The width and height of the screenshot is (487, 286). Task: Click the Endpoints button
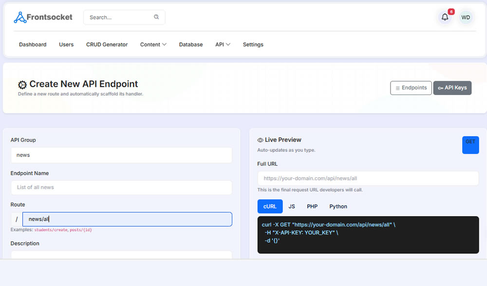pos(411,88)
